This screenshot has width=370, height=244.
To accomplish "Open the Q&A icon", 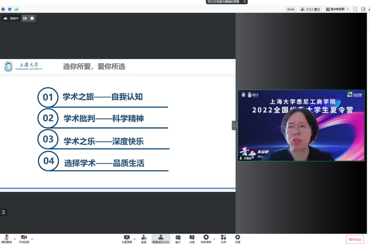I will [x=192, y=238].
